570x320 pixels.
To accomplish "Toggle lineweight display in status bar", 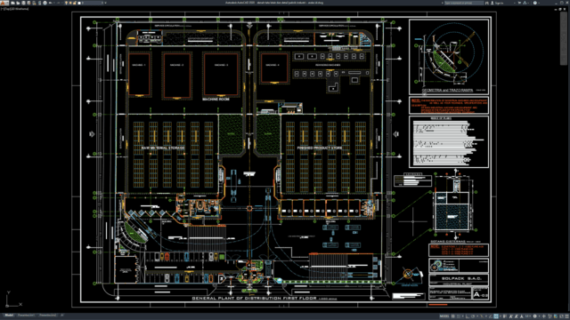I will coord(505,316).
